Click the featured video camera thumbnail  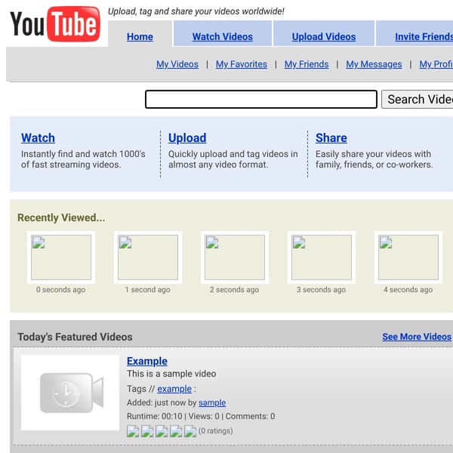click(70, 393)
